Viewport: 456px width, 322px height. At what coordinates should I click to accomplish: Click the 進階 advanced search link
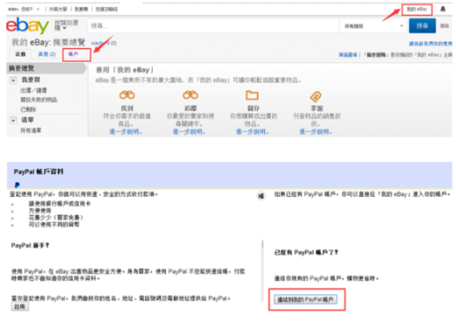click(x=444, y=26)
